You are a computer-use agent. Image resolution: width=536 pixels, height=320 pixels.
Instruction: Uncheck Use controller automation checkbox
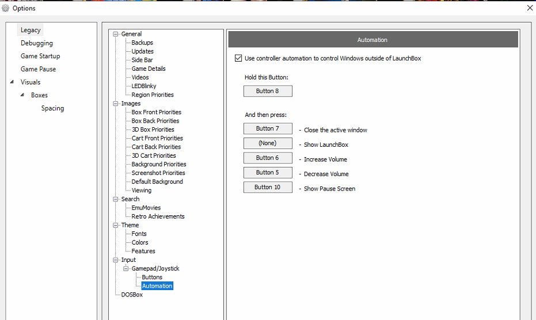(x=238, y=58)
